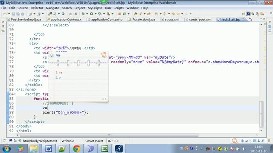Viewport: 273px width, 153px height.
Task: Click the Writable status bar entry
Action: (68, 141)
